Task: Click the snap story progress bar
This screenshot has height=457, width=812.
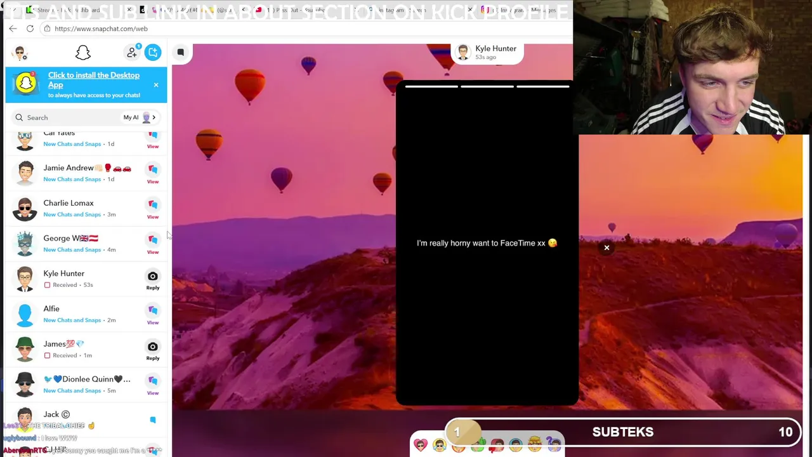Action: 487,86
